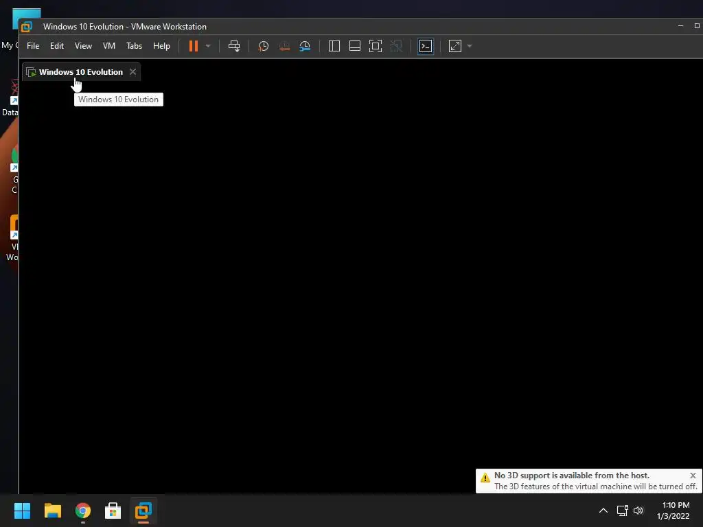The width and height of the screenshot is (703, 527).
Task: Toggle the console view icon
Action: (426, 46)
